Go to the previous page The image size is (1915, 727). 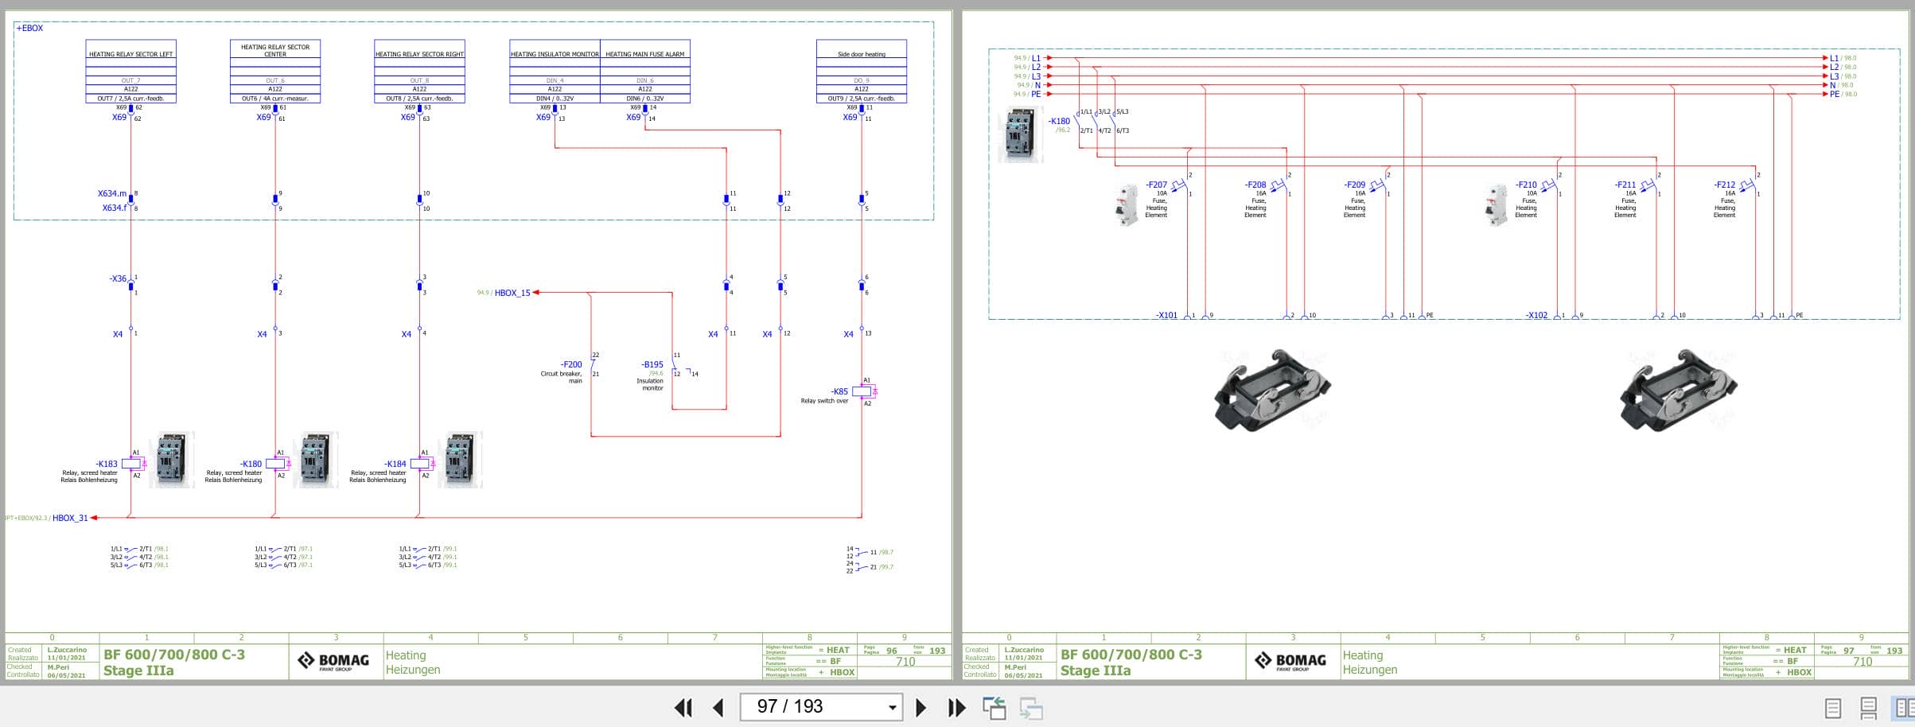coord(718,707)
